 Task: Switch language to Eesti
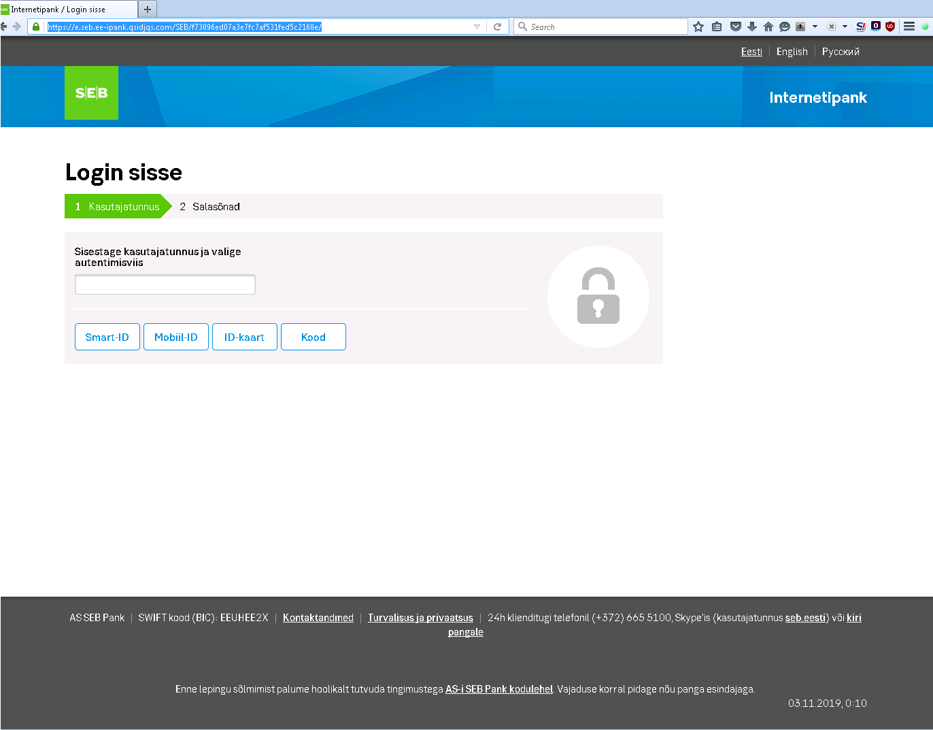pos(751,52)
